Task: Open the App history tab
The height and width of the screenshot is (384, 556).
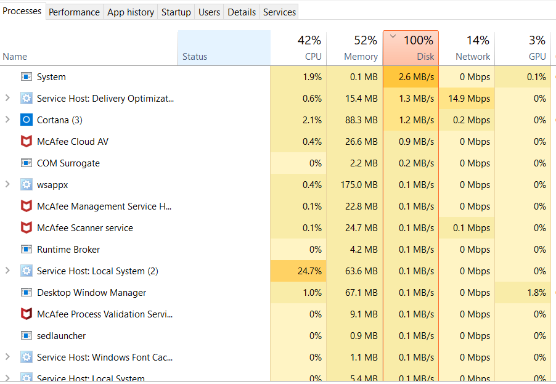Action: click(131, 12)
